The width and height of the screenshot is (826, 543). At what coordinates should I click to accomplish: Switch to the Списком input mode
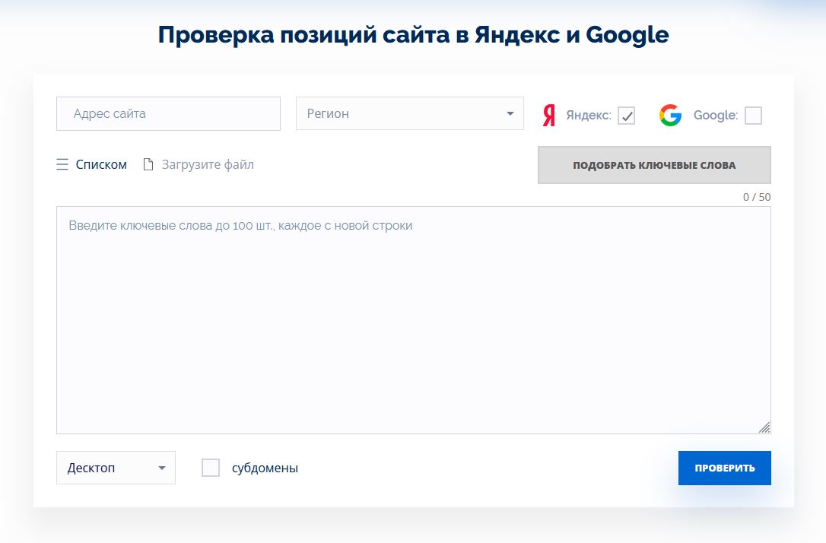point(100,164)
